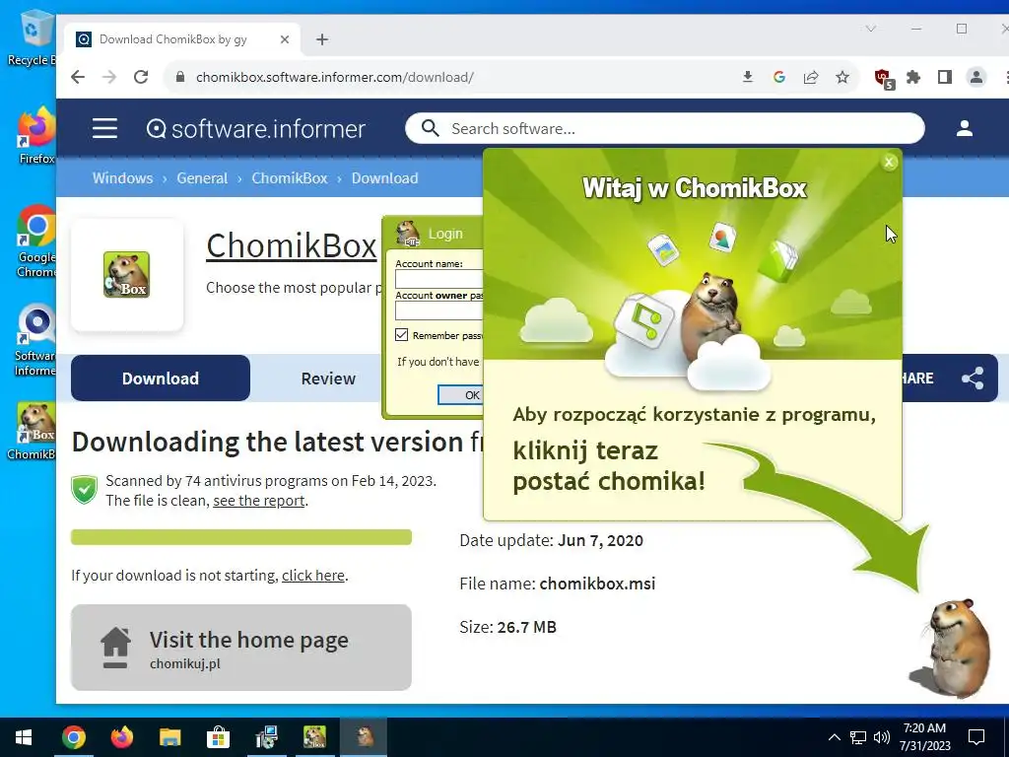Click the active hamster taskbar icon
The image size is (1009, 757).
(364, 737)
